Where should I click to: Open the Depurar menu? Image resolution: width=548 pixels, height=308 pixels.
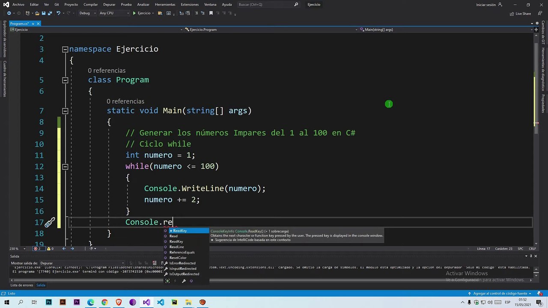point(109,5)
